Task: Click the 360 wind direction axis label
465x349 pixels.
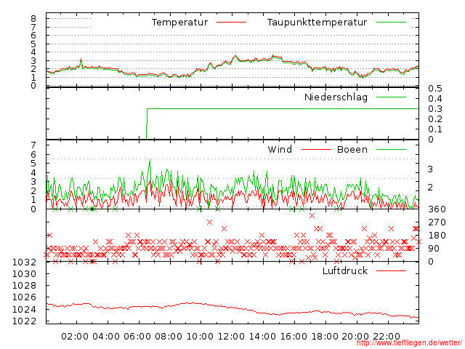Action: click(437, 209)
